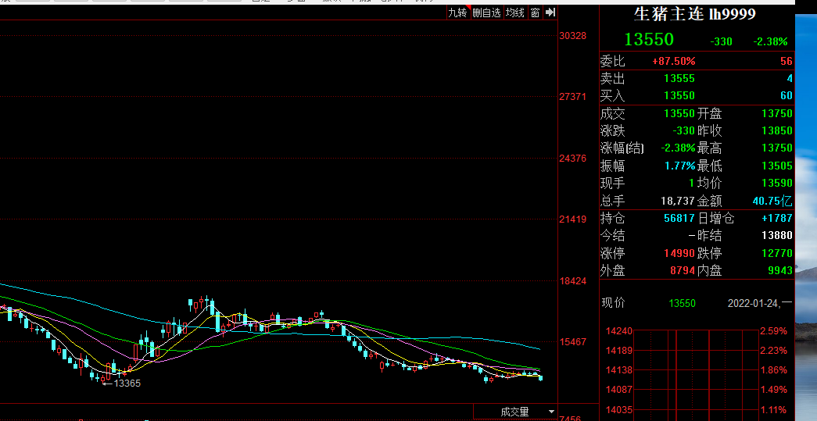Viewport: 817px width, 421px height.
Task: Click the date label 2022-01-24
Action: 753,303
